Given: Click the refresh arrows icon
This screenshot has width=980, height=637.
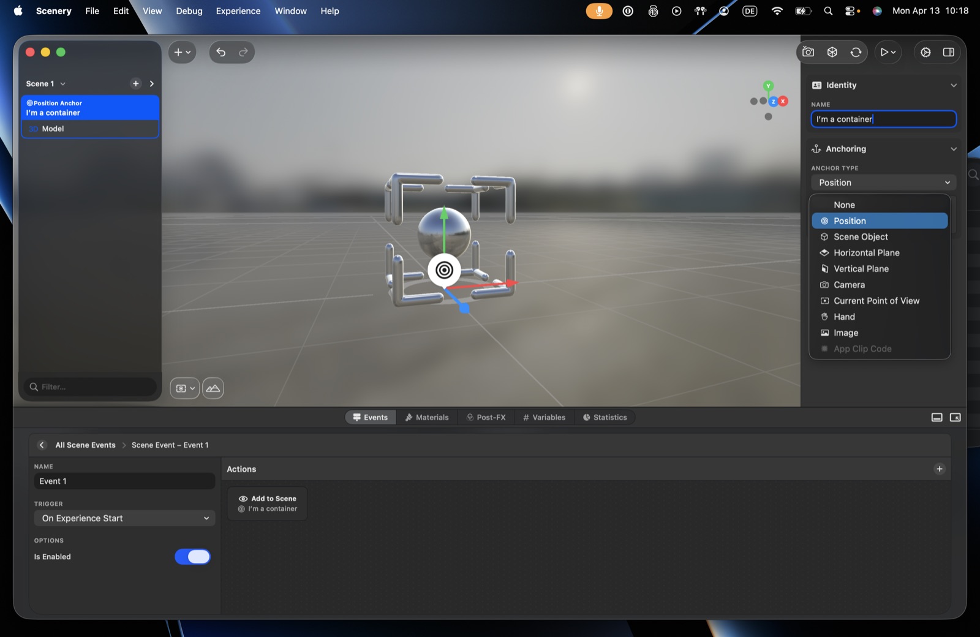Looking at the screenshot, I should tap(856, 52).
